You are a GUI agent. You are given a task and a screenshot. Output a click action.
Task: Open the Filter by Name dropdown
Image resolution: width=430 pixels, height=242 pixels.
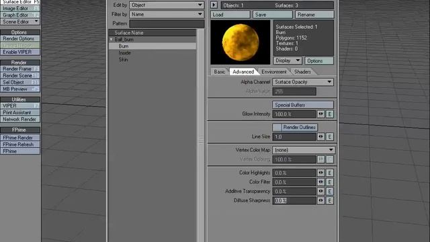point(167,14)
